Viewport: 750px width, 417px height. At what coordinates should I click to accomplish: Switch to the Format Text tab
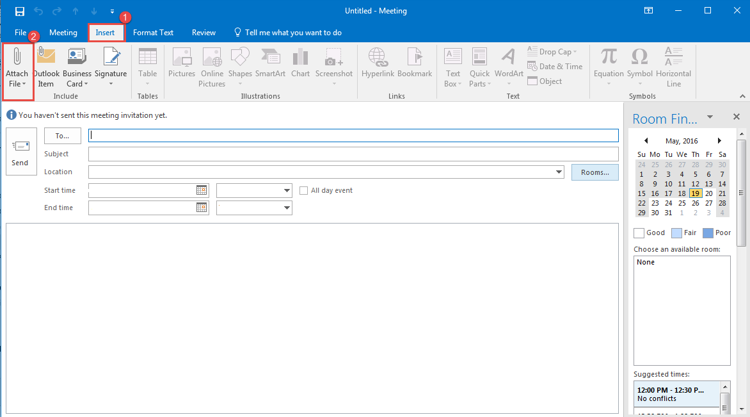(x=153, y=33)
